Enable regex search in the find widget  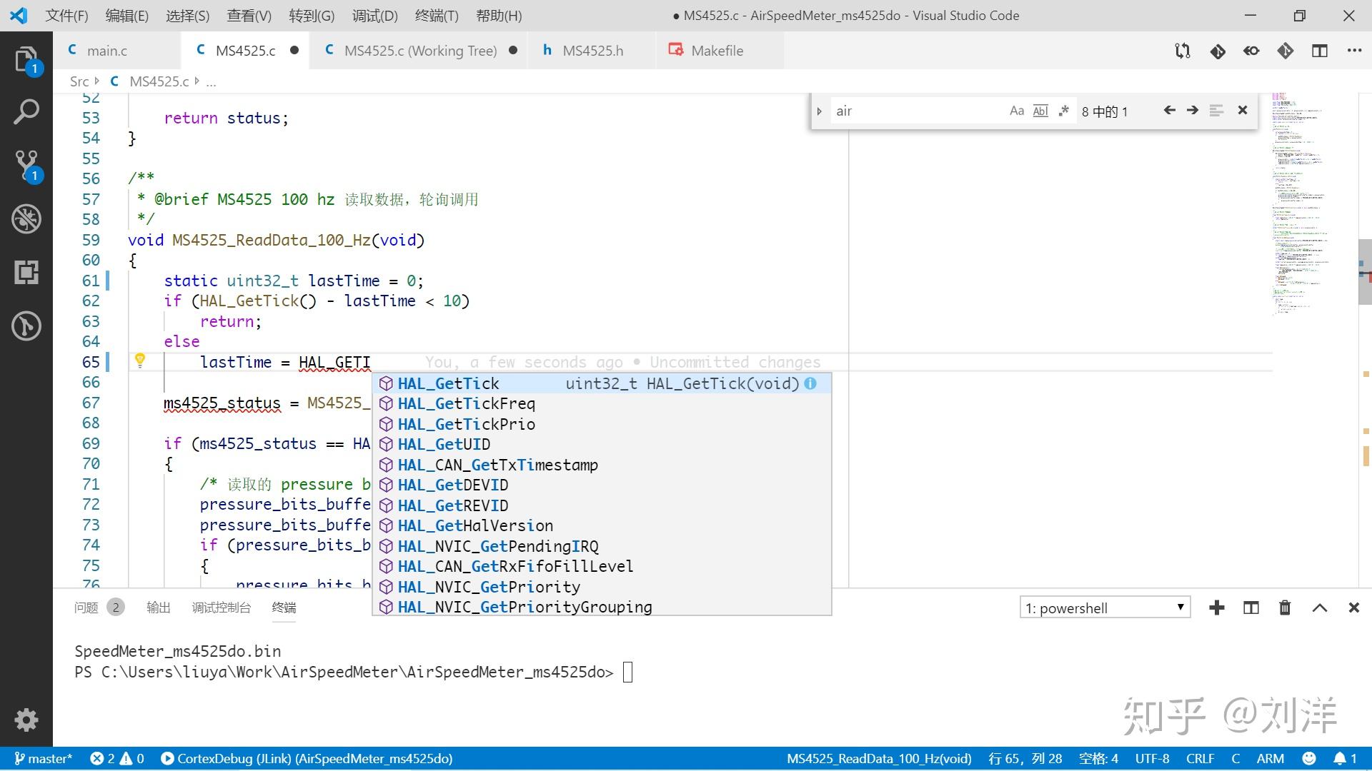[1063, 110]
